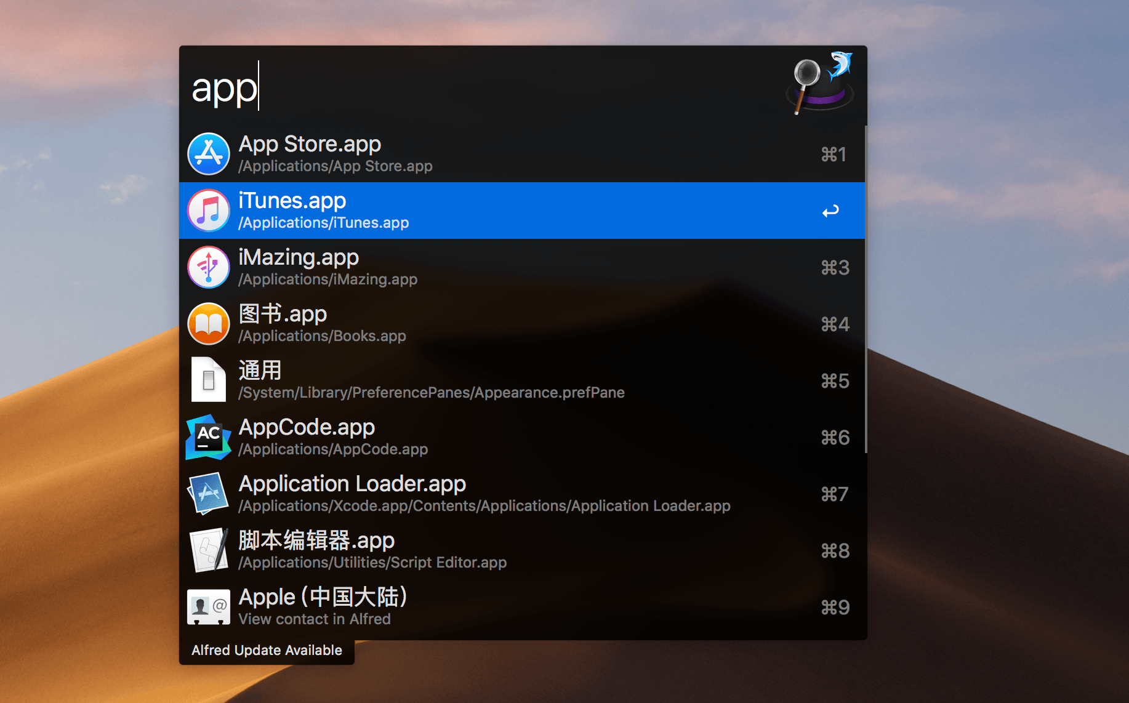The image size is (1129, 703).
Task: Select the App Store.app result title
Action: click(310, 144)
